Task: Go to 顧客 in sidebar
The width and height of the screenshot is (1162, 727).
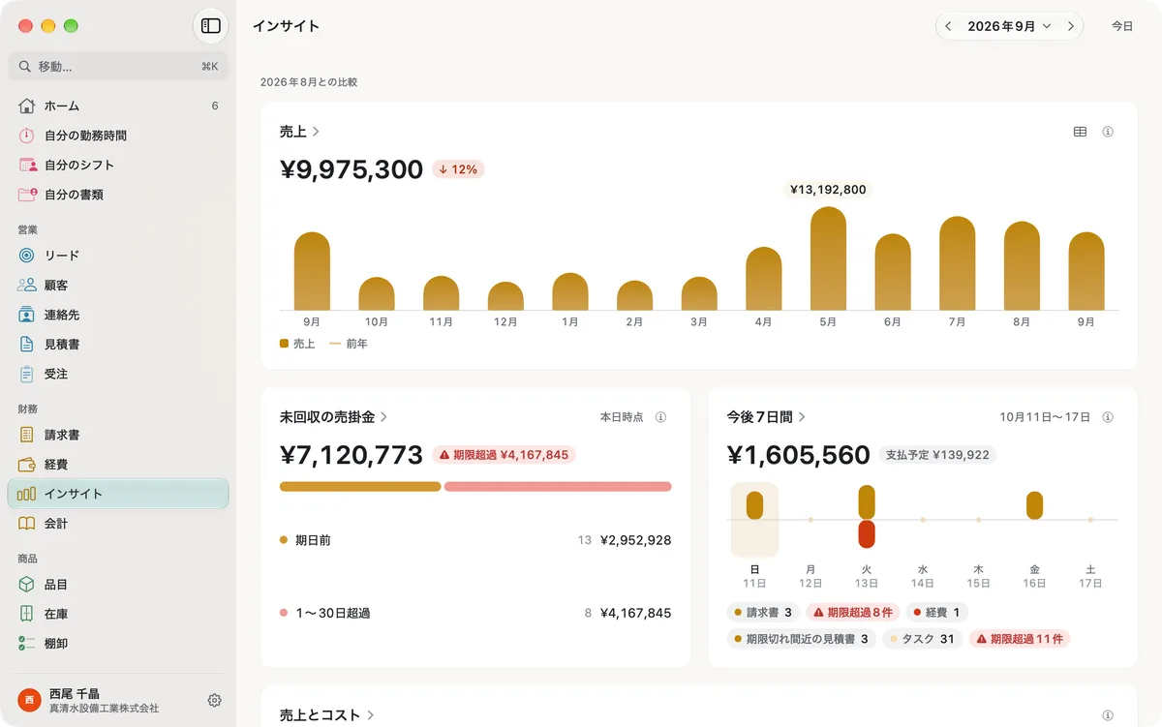Action: [x=118, y=286]
